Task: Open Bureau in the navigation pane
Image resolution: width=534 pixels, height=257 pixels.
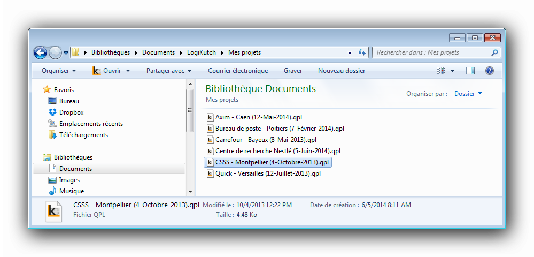Action: click(69, 101)
